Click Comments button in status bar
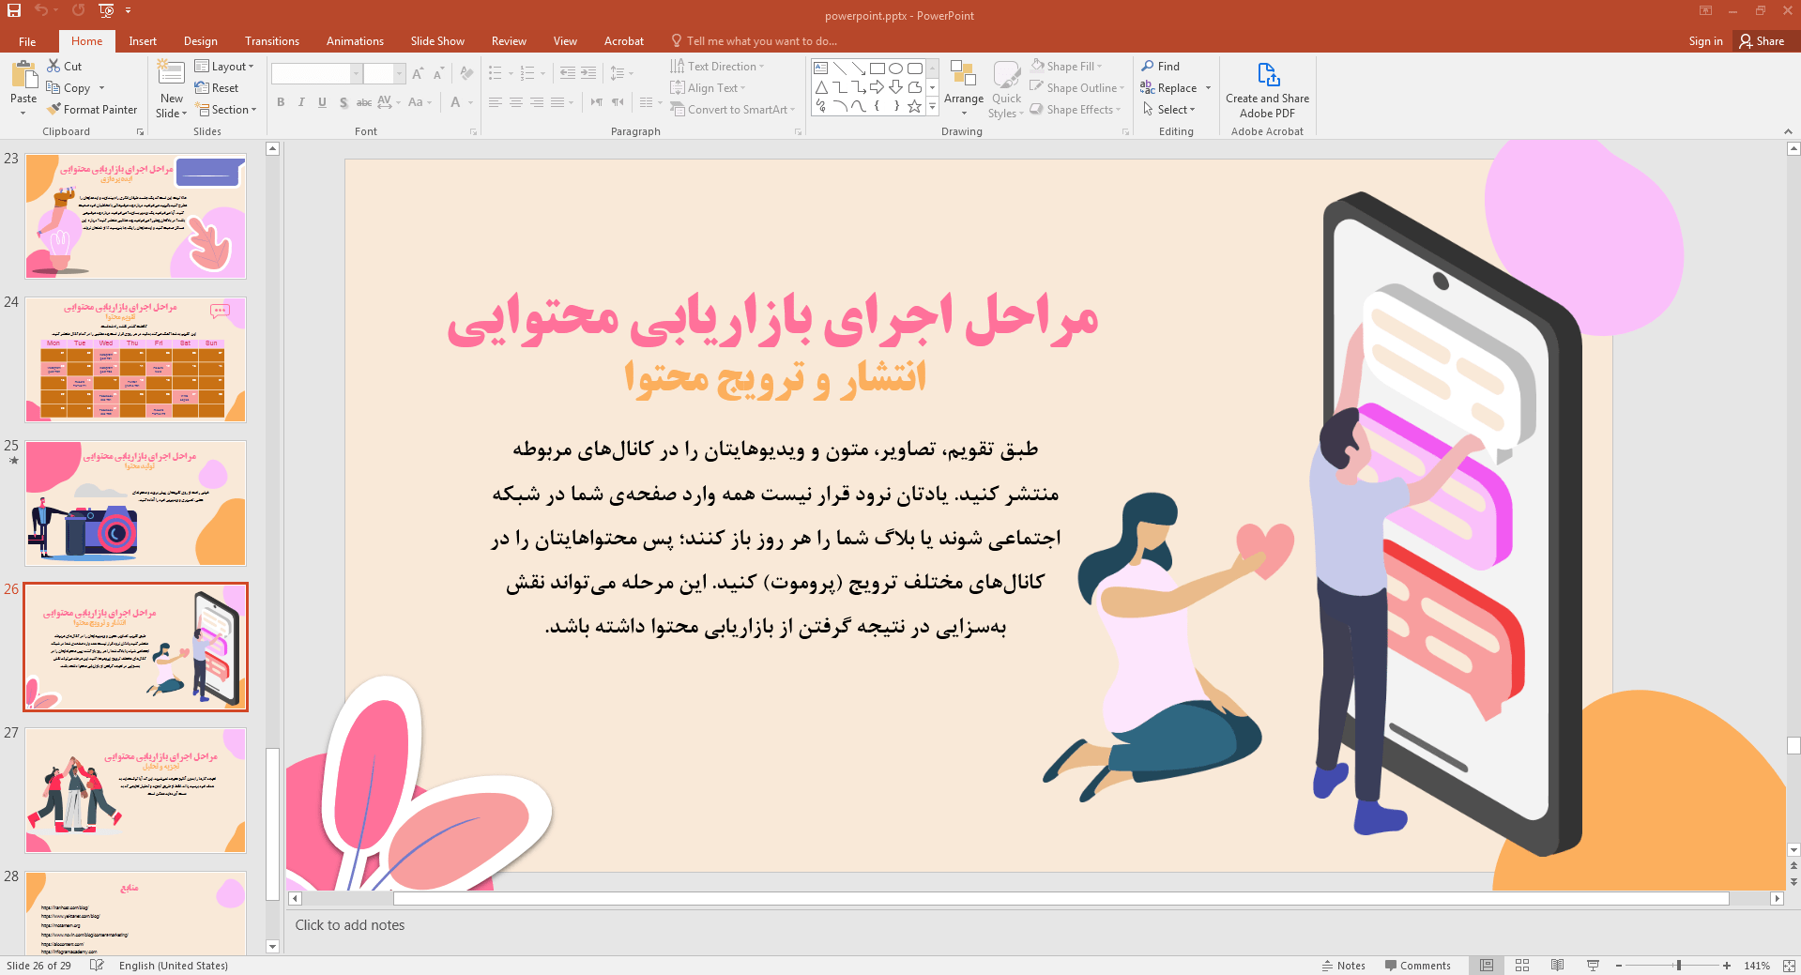The width and height of the screenshot is (1801, 975). (1417, 966)
